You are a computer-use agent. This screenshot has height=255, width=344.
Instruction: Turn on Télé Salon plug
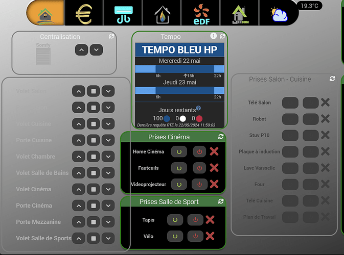[x=290, y=103]
